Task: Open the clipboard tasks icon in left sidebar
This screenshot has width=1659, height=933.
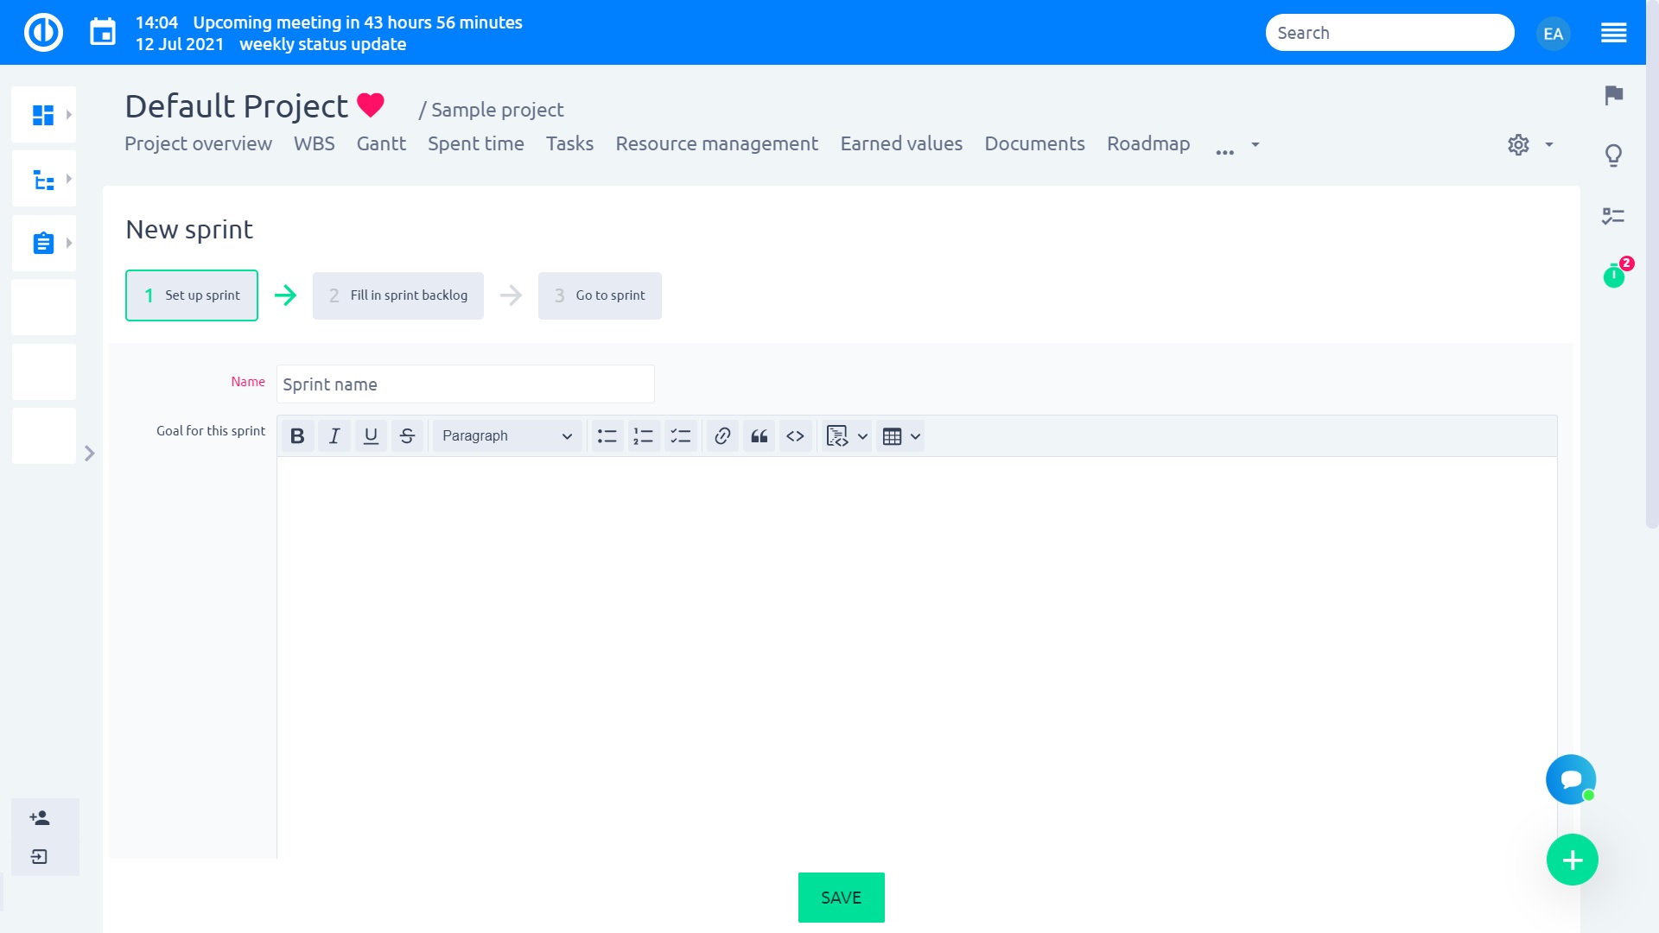Action: (x=43, y=244)
